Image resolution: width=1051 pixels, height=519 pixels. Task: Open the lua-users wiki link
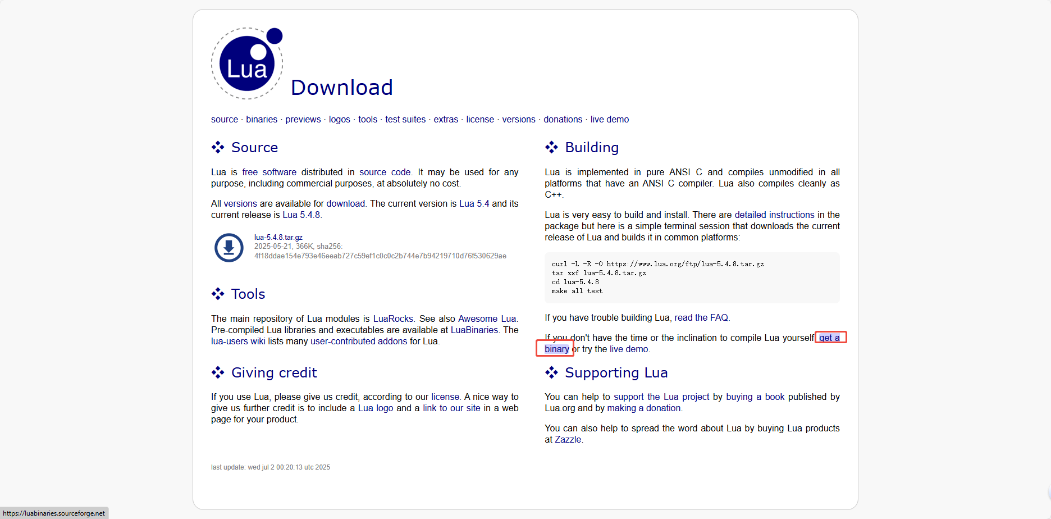click(x=238, y=341)
